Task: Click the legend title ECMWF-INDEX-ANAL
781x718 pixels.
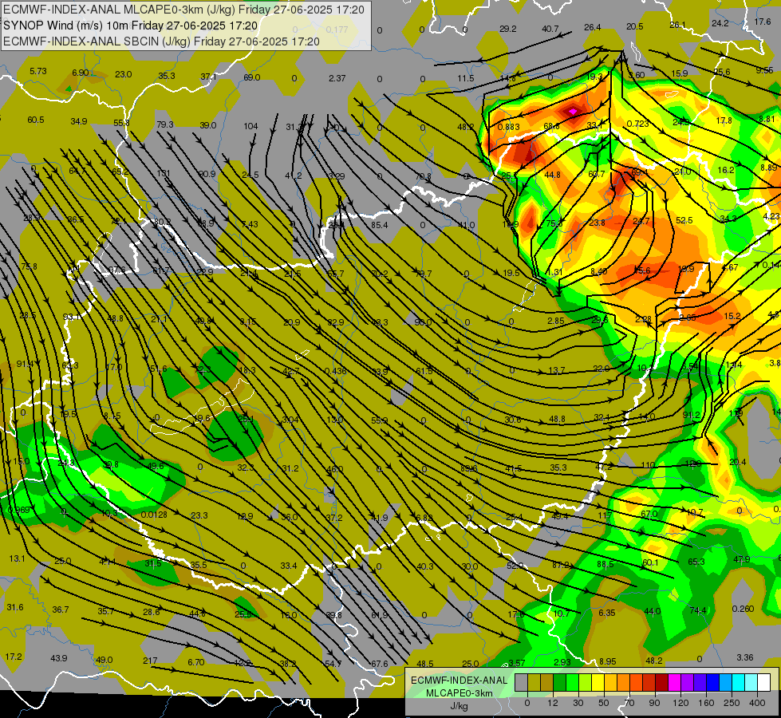Action: [x=459, y=681]
